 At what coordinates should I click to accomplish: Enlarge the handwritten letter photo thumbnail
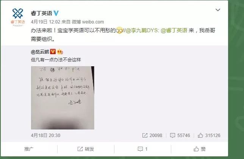coord(63,98)
